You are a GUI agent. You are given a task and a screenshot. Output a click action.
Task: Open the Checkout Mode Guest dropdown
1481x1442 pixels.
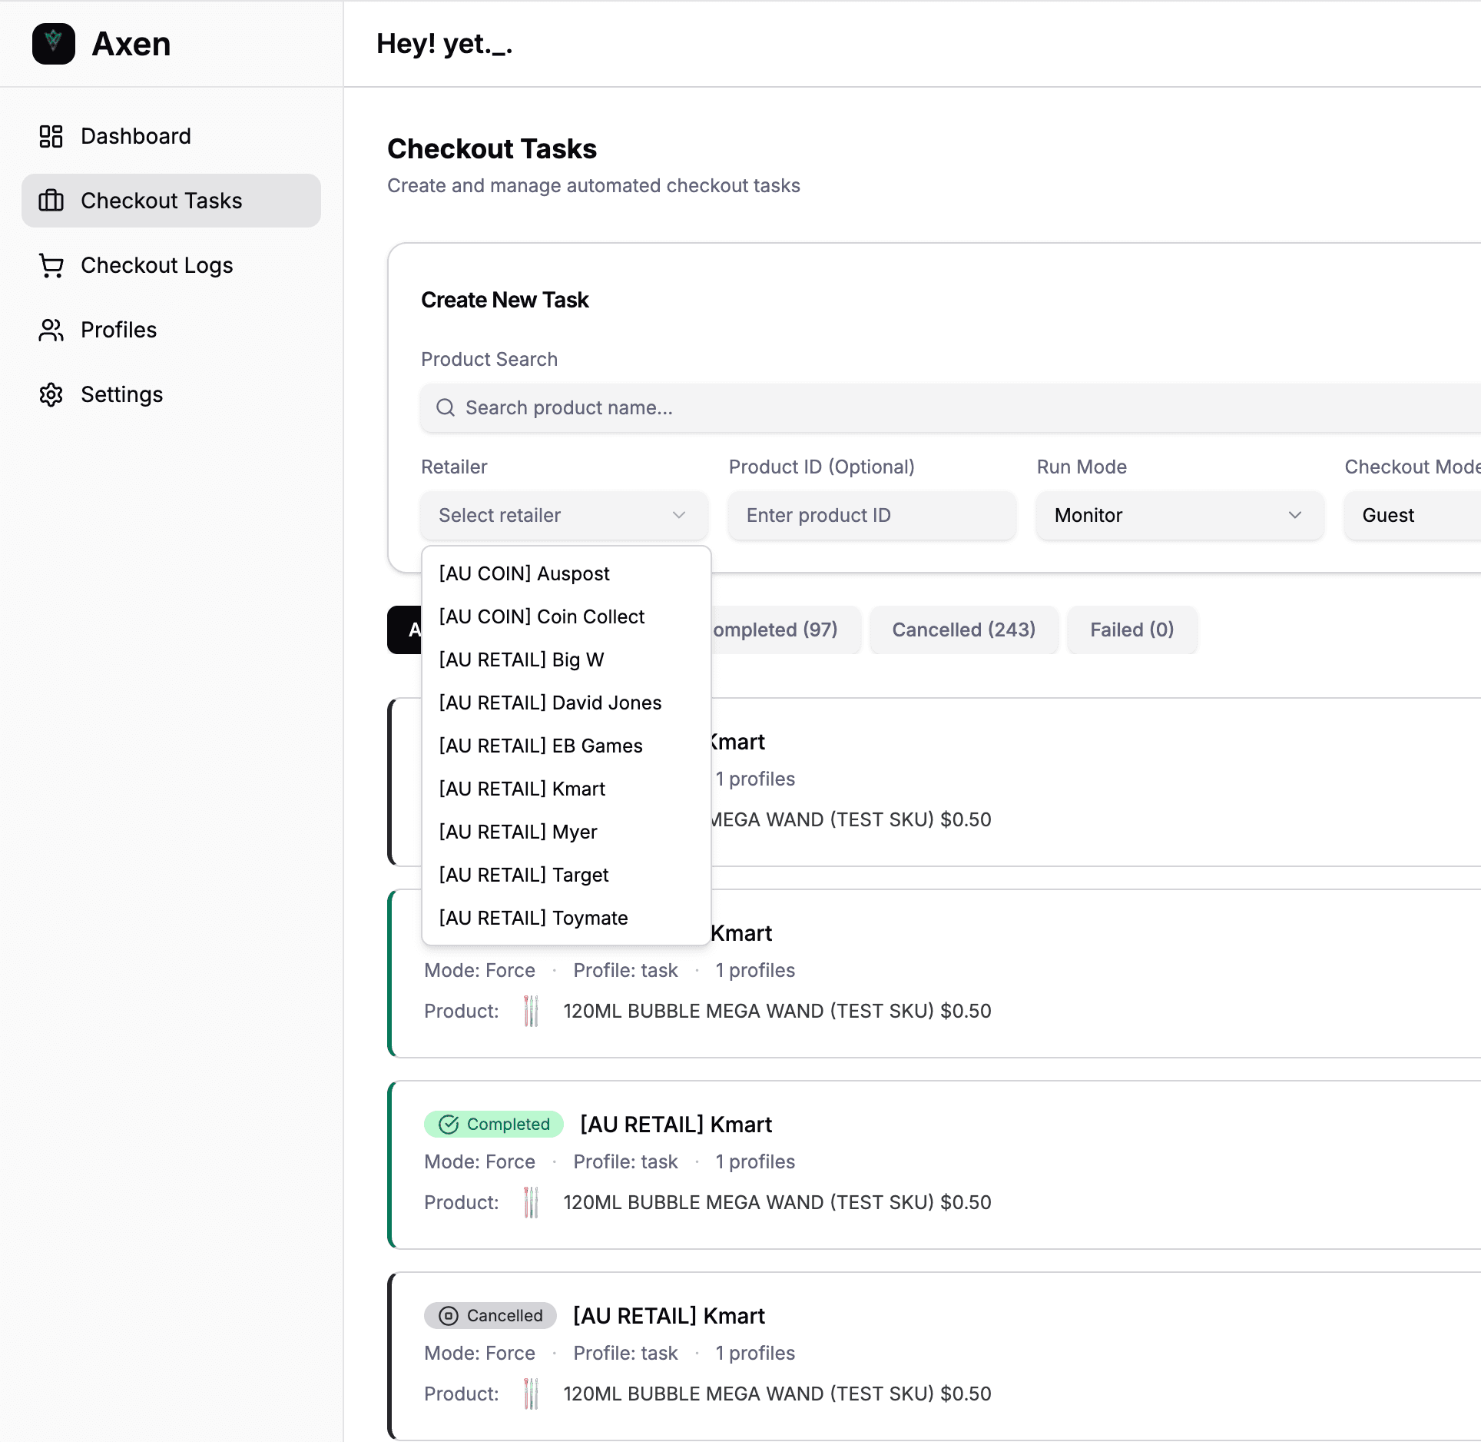pyautogui.click(x=1412, y=515)
